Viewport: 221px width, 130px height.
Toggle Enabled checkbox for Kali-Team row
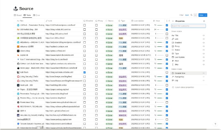point(85,72)
